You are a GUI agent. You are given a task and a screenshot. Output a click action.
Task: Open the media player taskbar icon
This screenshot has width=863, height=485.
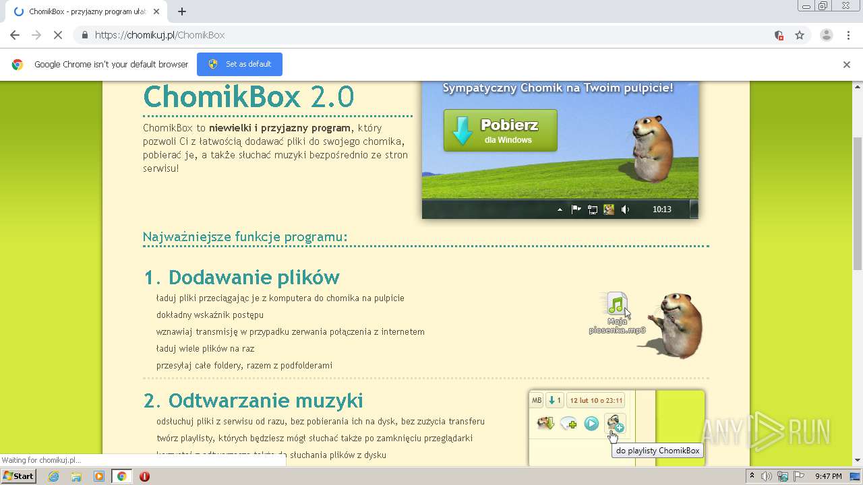[99, 476]
